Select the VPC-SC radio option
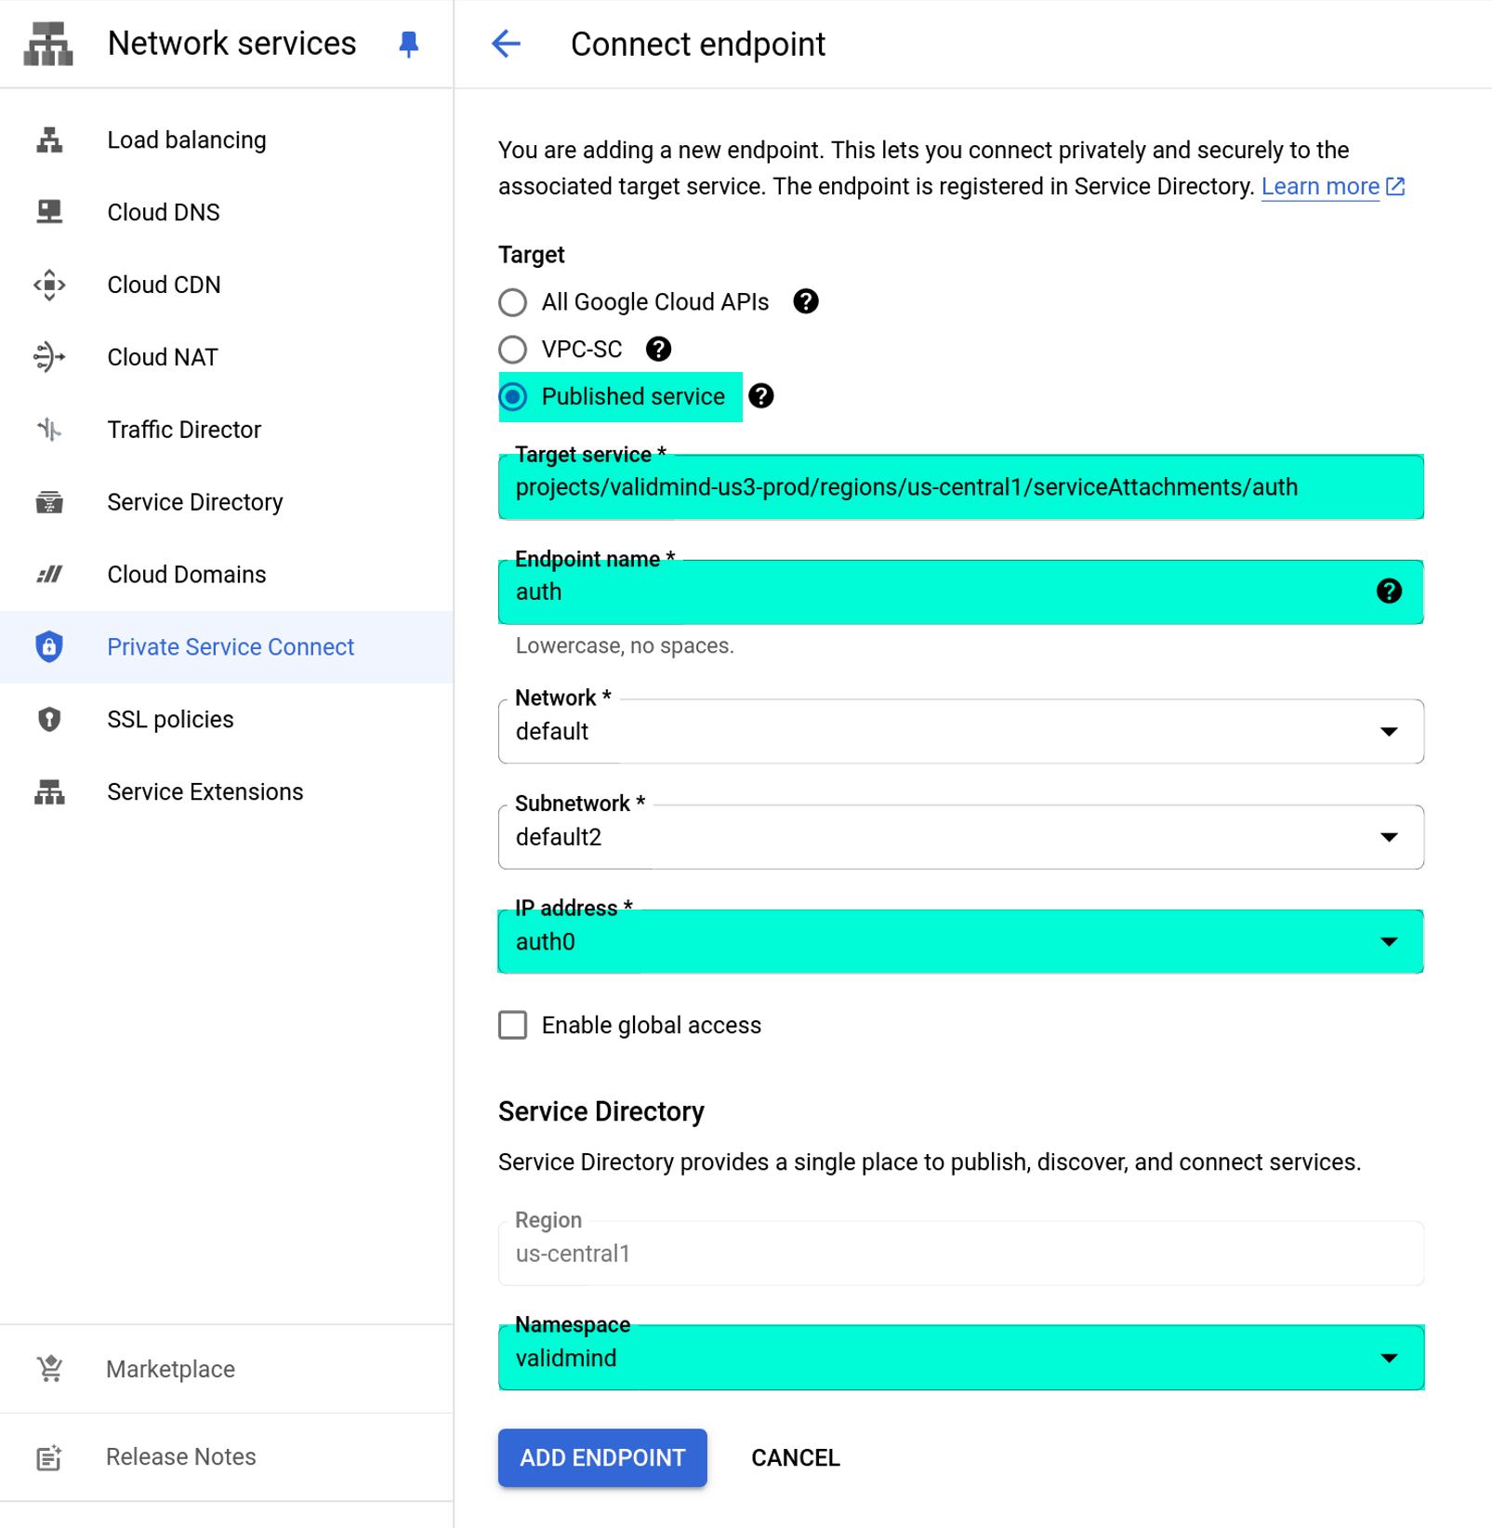Screen dimensions: 1492x1528 pyautogui.click(x=513, y=350)
